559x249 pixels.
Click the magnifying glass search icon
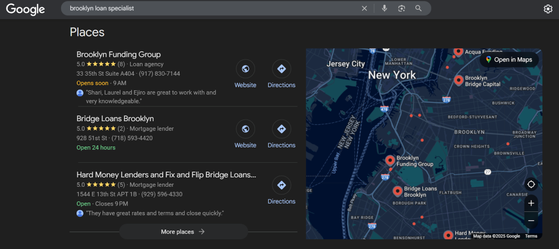[x=419, y=8]
